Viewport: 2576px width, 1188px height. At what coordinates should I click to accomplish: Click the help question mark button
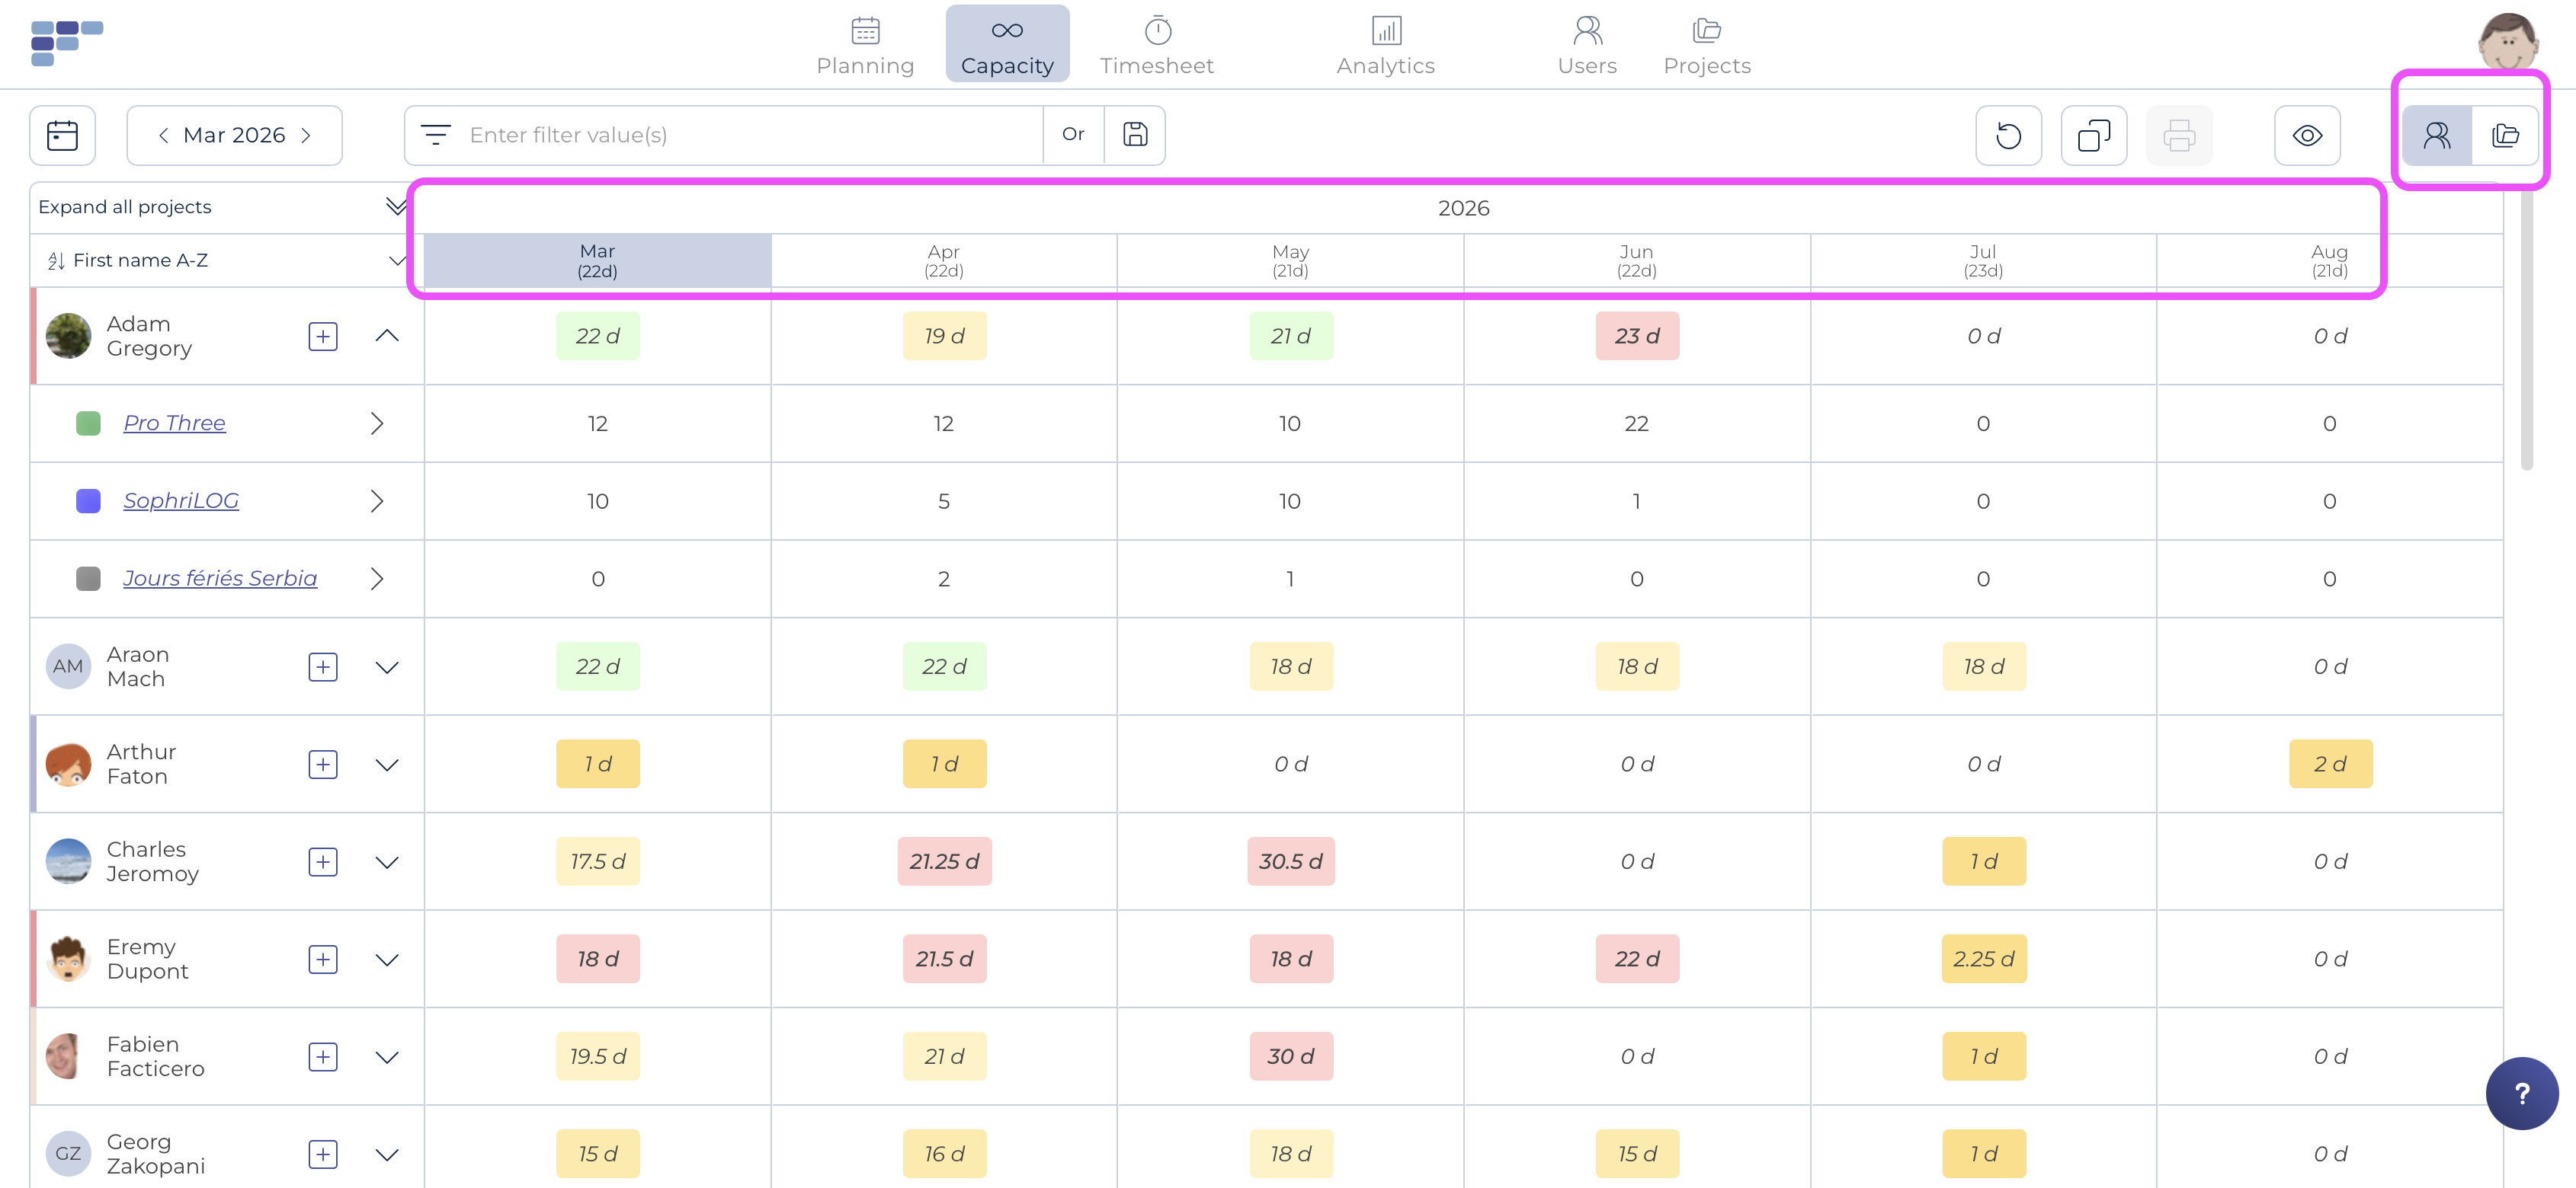point(2521,1093)
